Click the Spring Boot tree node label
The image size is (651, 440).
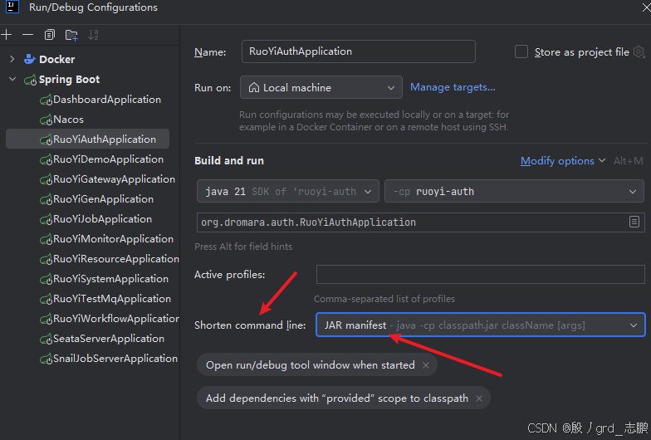(x=70, y=80)
